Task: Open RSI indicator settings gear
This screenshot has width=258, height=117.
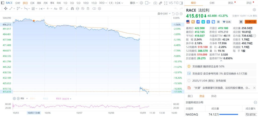Action: coord(14,98)
